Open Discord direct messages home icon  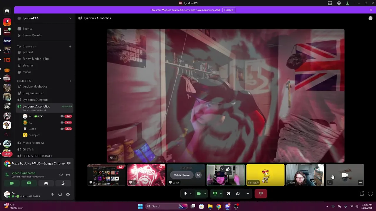click(7, 11)
